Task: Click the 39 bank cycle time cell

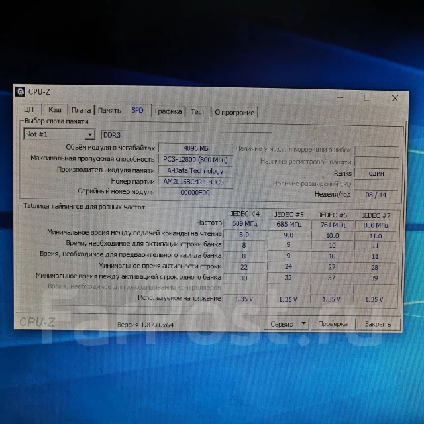Action: (374, 278)
